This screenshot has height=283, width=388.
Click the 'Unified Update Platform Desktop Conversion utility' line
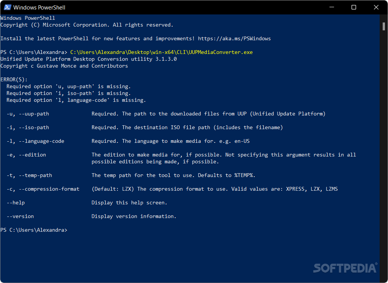tap(89, 59)
